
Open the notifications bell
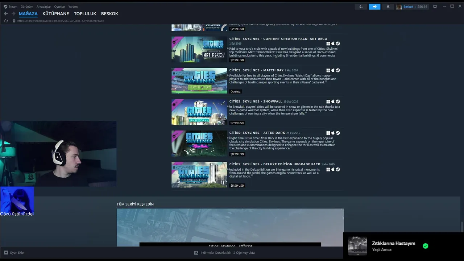click(x=388, y=7)
